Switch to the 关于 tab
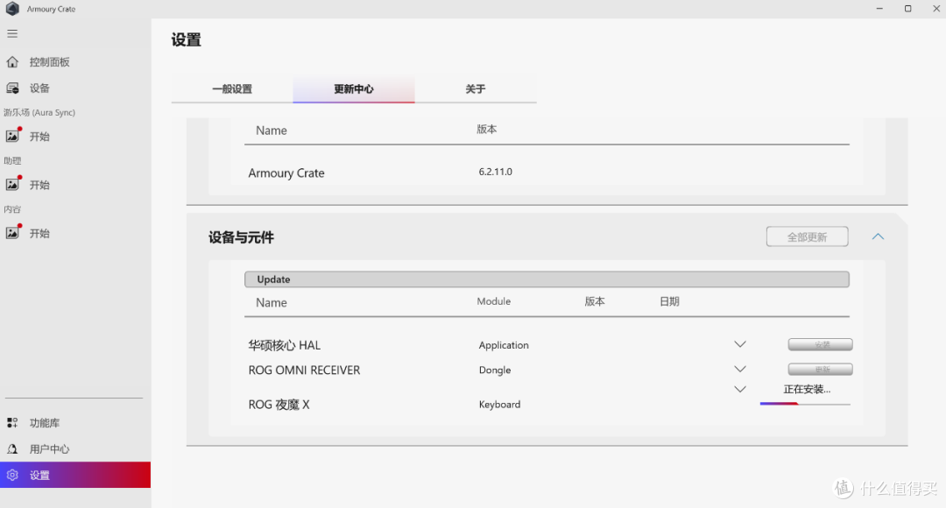The width and height of the screenshot is (946, 508). coord(476,88)
